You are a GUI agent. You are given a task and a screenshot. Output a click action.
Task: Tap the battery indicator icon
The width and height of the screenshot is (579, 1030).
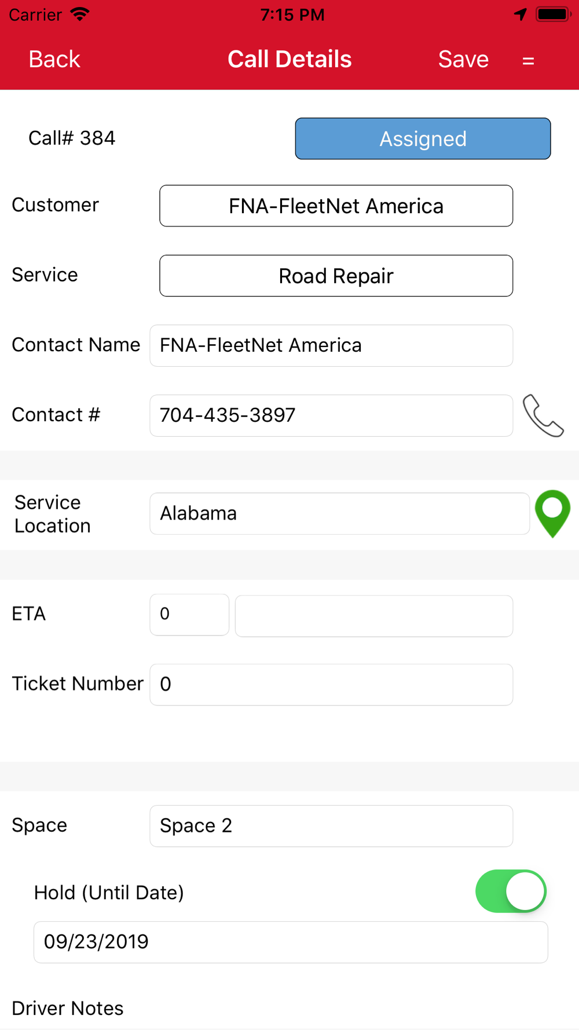point(554,14)
